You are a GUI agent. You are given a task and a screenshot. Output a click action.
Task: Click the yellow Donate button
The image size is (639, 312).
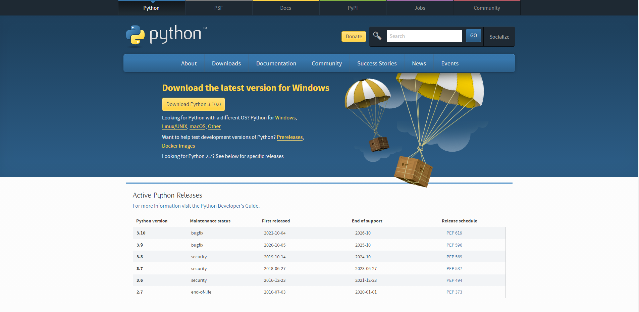coord(354,36)
